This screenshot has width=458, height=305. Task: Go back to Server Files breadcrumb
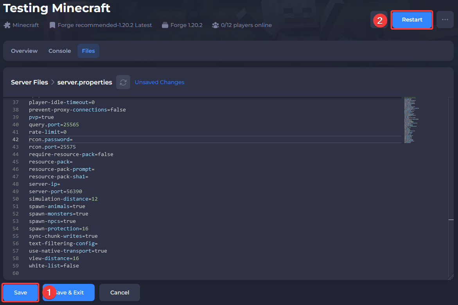tap(29, 82)
